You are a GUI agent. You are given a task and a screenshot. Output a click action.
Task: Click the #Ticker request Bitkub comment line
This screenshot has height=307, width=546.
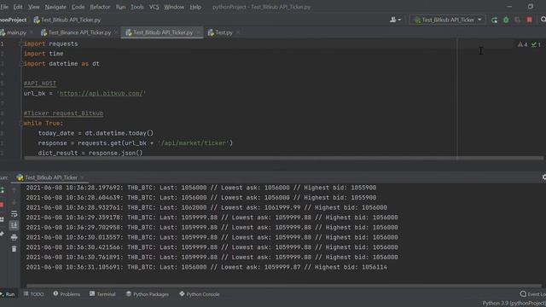(63, 113)
